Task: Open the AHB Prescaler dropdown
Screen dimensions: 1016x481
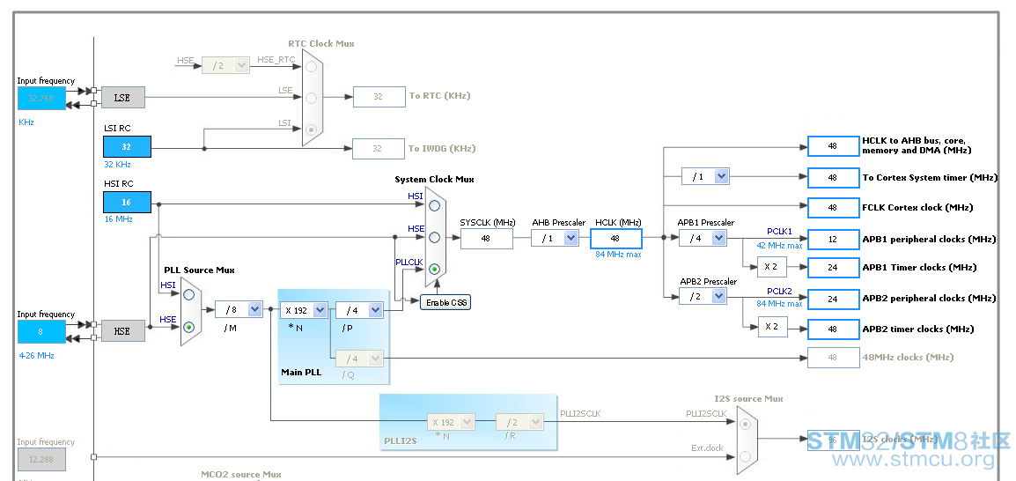Action: point(555,238)
